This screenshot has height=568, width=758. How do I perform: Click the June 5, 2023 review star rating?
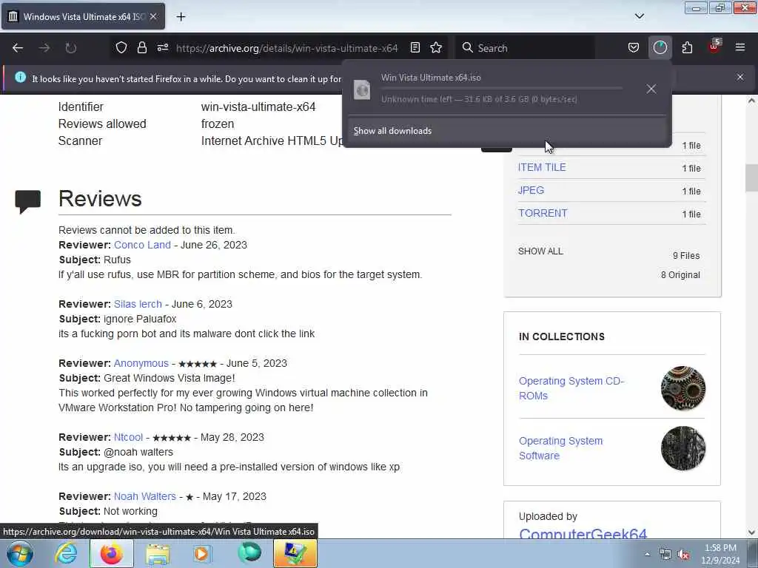pyautogui.click(x=198, y=364)
